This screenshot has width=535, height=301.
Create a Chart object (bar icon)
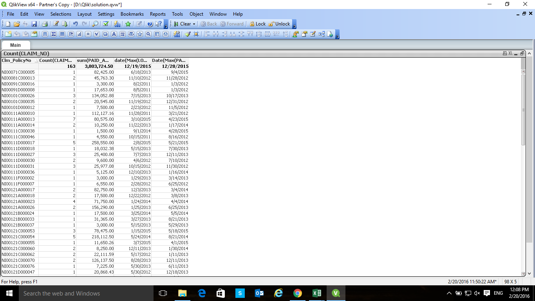click(x=80, y=34)
